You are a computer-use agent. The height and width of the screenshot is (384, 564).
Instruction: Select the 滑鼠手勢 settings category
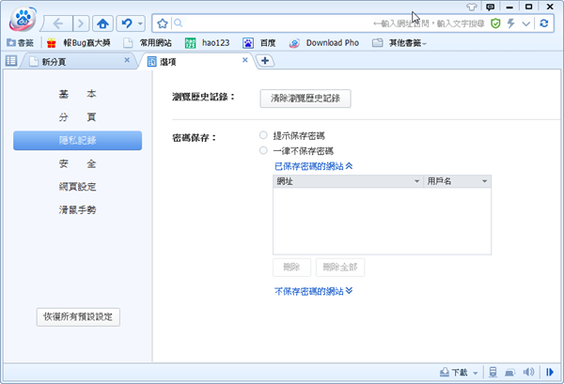click(78, 209)
